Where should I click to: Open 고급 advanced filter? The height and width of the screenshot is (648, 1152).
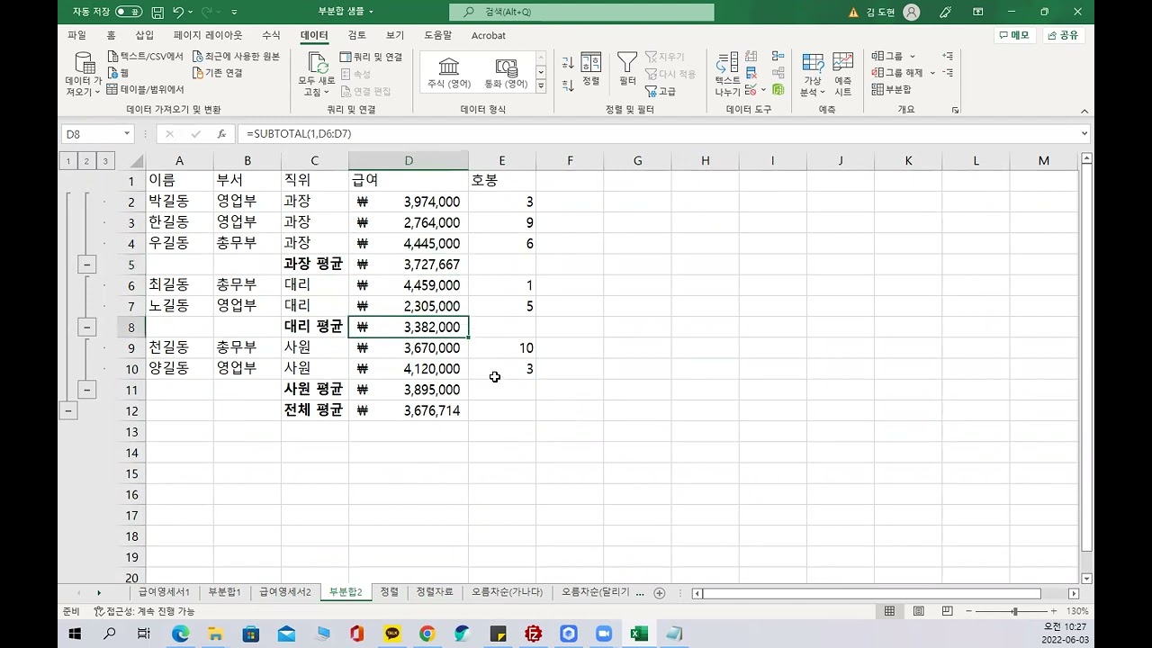[x=661, y=91]
